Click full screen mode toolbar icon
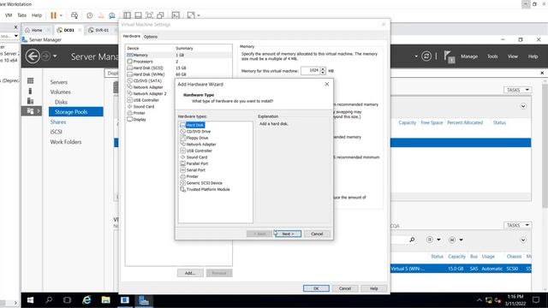This screenshot has width=548, height=308. [x=149, y=15]
